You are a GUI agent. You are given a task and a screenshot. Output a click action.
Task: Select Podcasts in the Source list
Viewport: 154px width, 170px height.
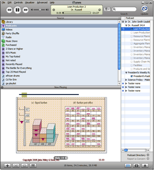[x=59, y=26]
